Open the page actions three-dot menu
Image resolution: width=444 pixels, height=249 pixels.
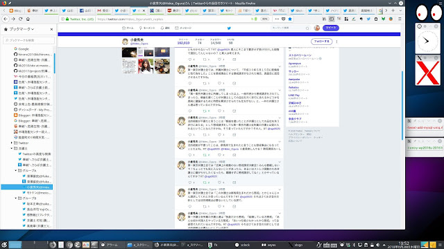coord(277,19)
